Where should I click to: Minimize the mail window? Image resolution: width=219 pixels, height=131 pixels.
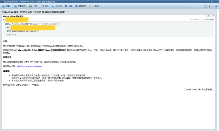click(209, 2)
